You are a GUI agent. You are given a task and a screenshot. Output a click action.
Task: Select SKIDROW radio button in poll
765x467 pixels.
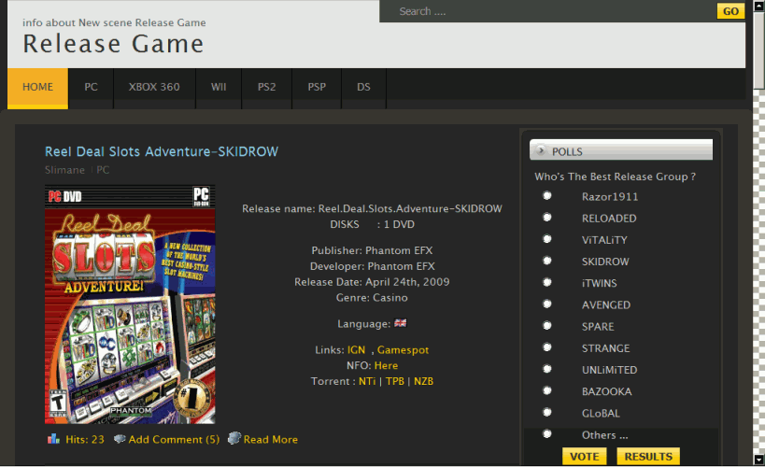[547, 261]
